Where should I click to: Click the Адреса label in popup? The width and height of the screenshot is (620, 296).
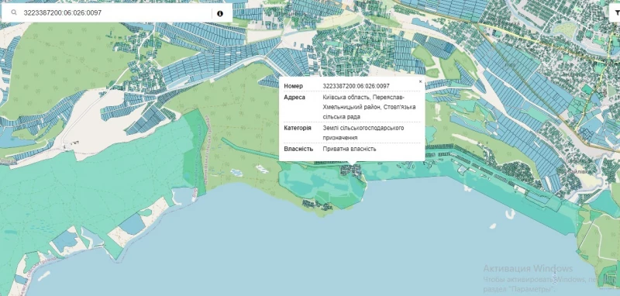pos(294,97)
